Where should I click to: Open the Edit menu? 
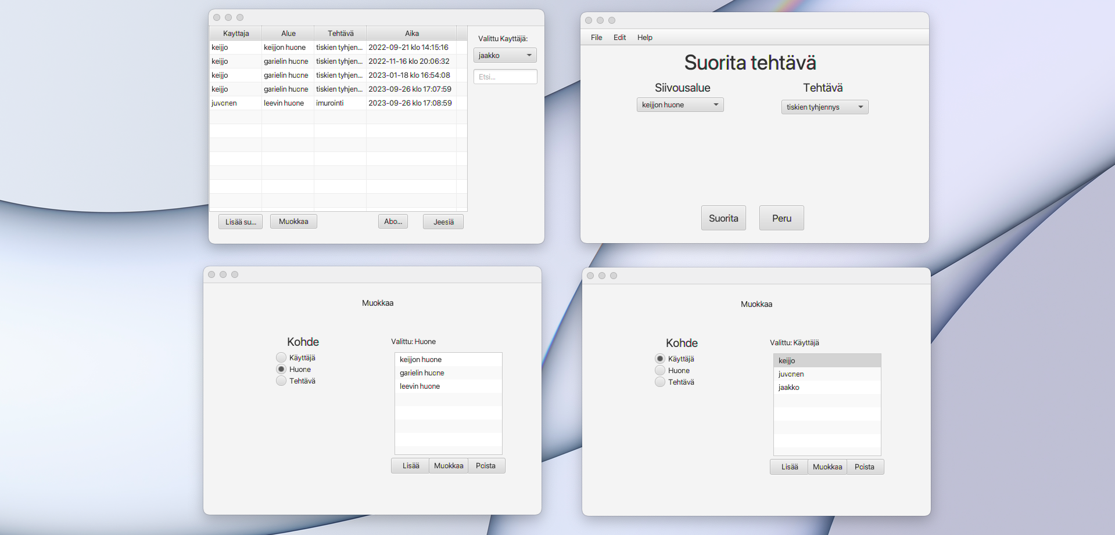[619, 37]
